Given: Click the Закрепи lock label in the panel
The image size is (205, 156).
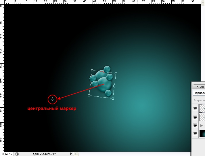Looking at the screenshot, I should (199, 100).
